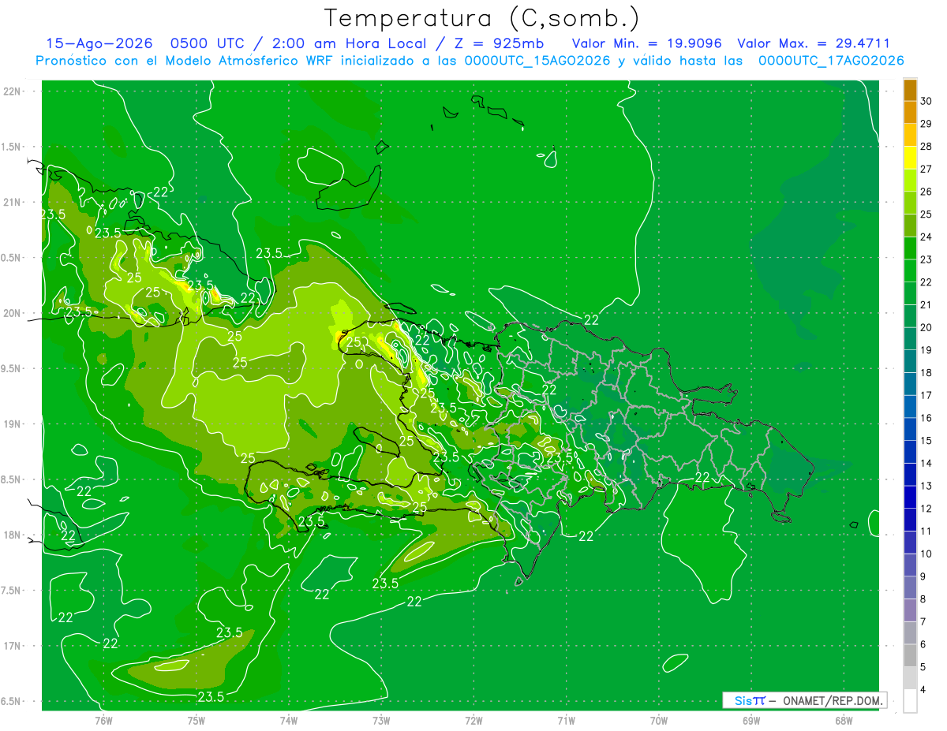Click the dark orange swatch above 30 on the color scale
The height and width of the screenshot is (731, 947).
(x=910, y=90)
